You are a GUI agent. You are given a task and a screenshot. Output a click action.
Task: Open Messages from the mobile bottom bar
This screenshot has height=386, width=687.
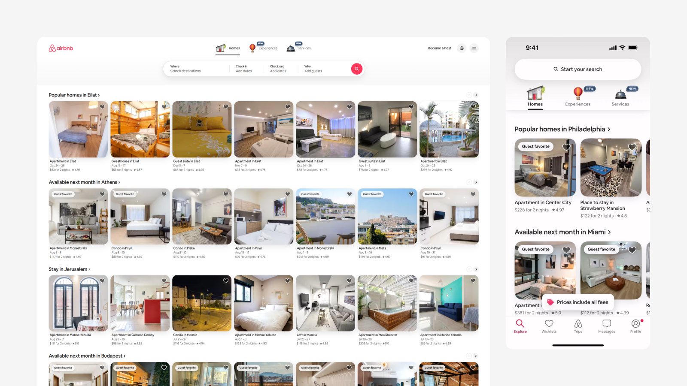pyautogui.click(x=606, y=326)
